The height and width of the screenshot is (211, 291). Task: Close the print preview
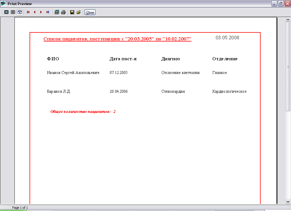pyautogui.click(x=90, y=12)
